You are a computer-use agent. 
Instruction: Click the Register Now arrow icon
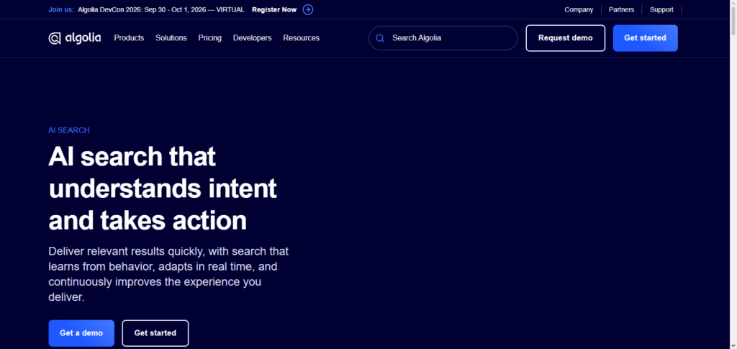(308, 9)
